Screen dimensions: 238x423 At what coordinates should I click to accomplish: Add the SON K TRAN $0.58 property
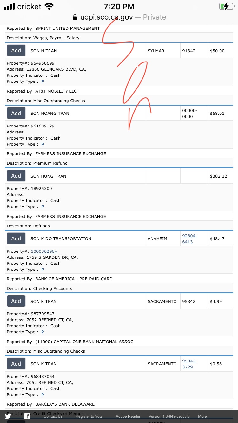click(x=16, y=364)
